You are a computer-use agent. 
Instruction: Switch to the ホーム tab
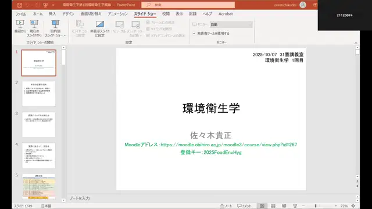38,14
